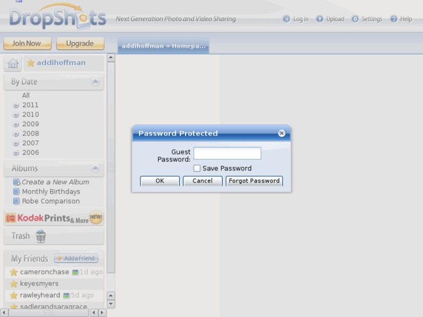Expand the 2008 year node
This screenshot has height=317, width=423.
16,134
